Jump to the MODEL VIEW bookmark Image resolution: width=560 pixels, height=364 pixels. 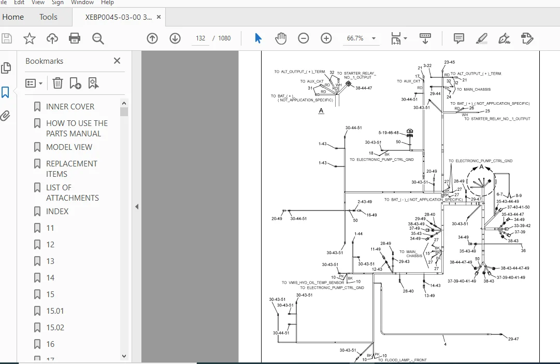tap(69, 147)
